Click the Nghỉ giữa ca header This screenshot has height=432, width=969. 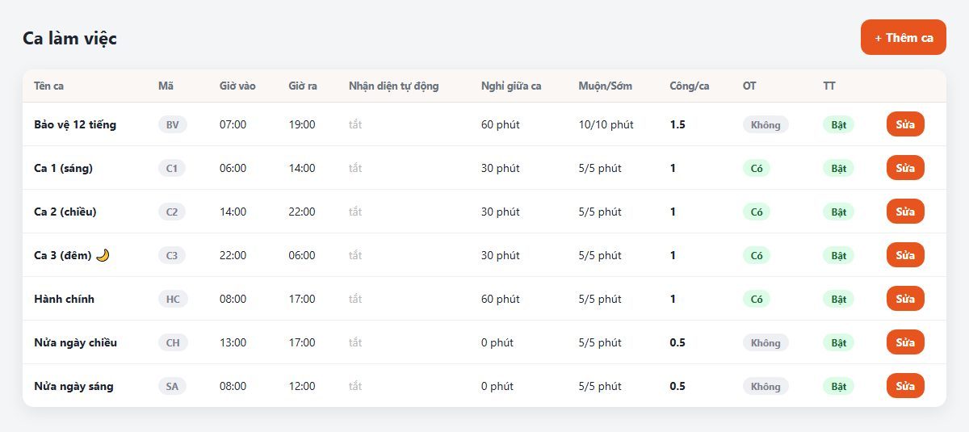coord(511,86)
